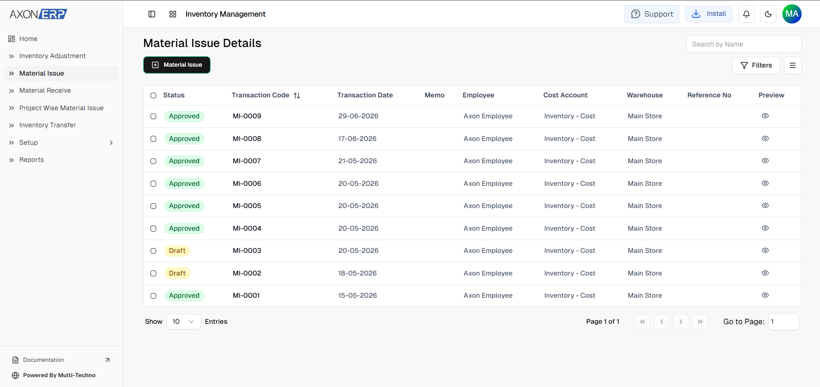Viewport: 820px width, 387px height.
Task: Open the hamburger column options icon
Action: point(793,65)
